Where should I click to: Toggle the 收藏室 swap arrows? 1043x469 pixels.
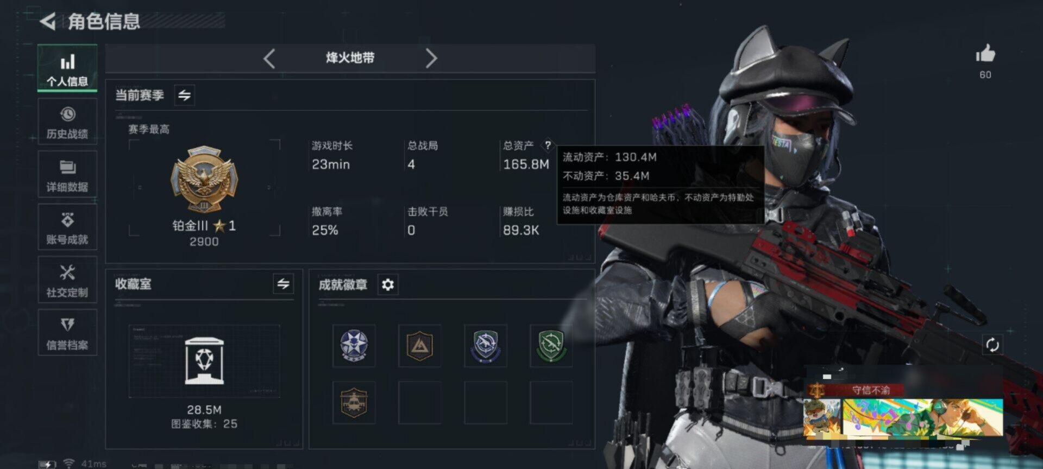(x=283, y=284)
